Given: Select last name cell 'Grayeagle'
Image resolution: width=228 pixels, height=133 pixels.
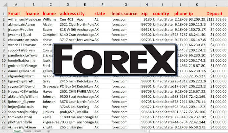Looking at the screenshot, I should pyautogui.click(x=50, y=86).
